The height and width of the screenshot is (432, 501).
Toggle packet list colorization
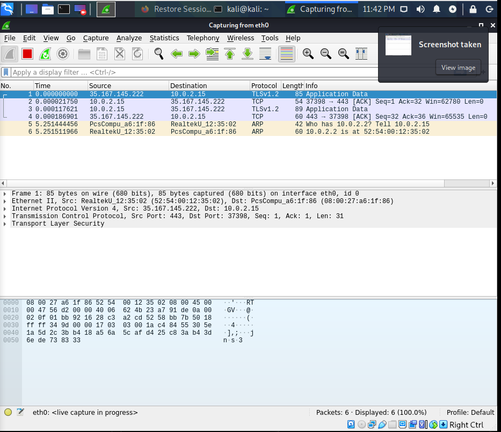point(287,54)
